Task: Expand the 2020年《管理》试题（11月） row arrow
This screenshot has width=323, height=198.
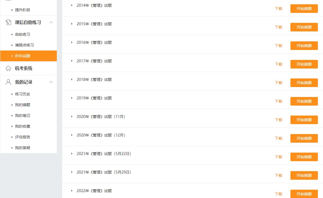Action: click(72, 116)
